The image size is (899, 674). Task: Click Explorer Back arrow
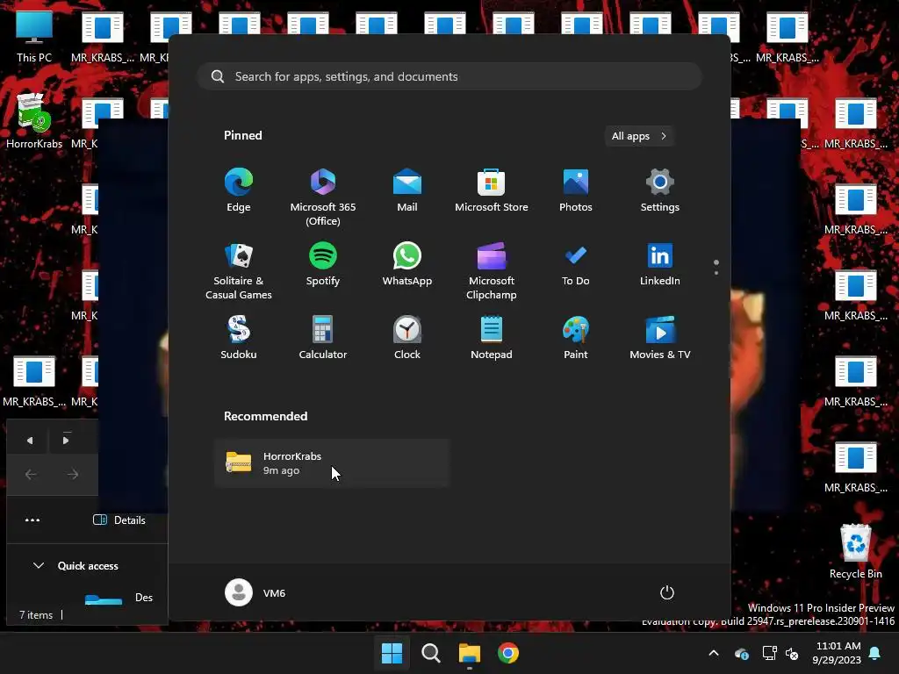pyautogui.click(x=31, y=474)
